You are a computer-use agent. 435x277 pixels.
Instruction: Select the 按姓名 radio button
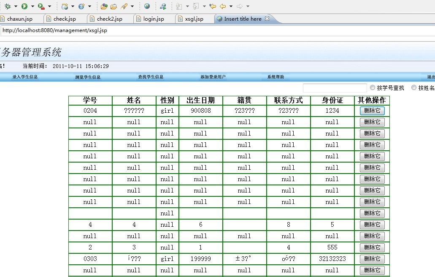(x=414, y=88)
